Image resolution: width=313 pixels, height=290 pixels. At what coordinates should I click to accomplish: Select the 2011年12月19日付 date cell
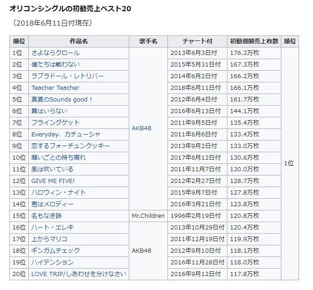coord(197,239)
